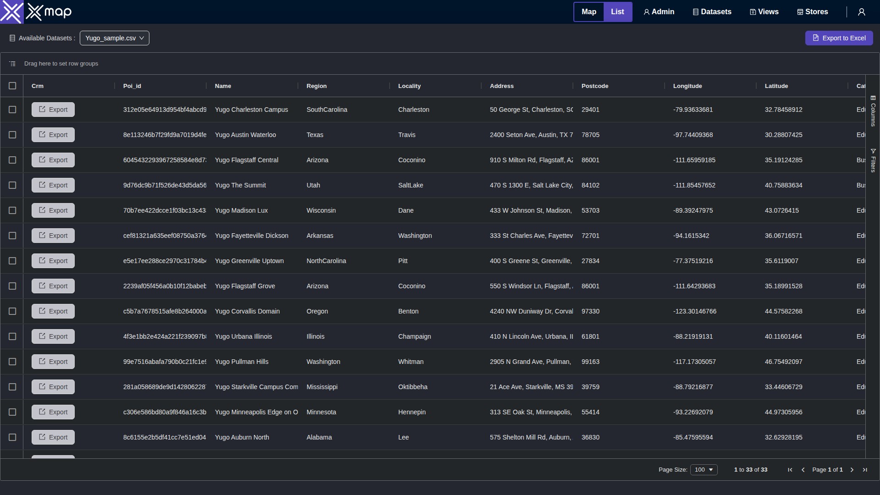Export the Yugo Fayetteville Dickson row

pos(53,236)
